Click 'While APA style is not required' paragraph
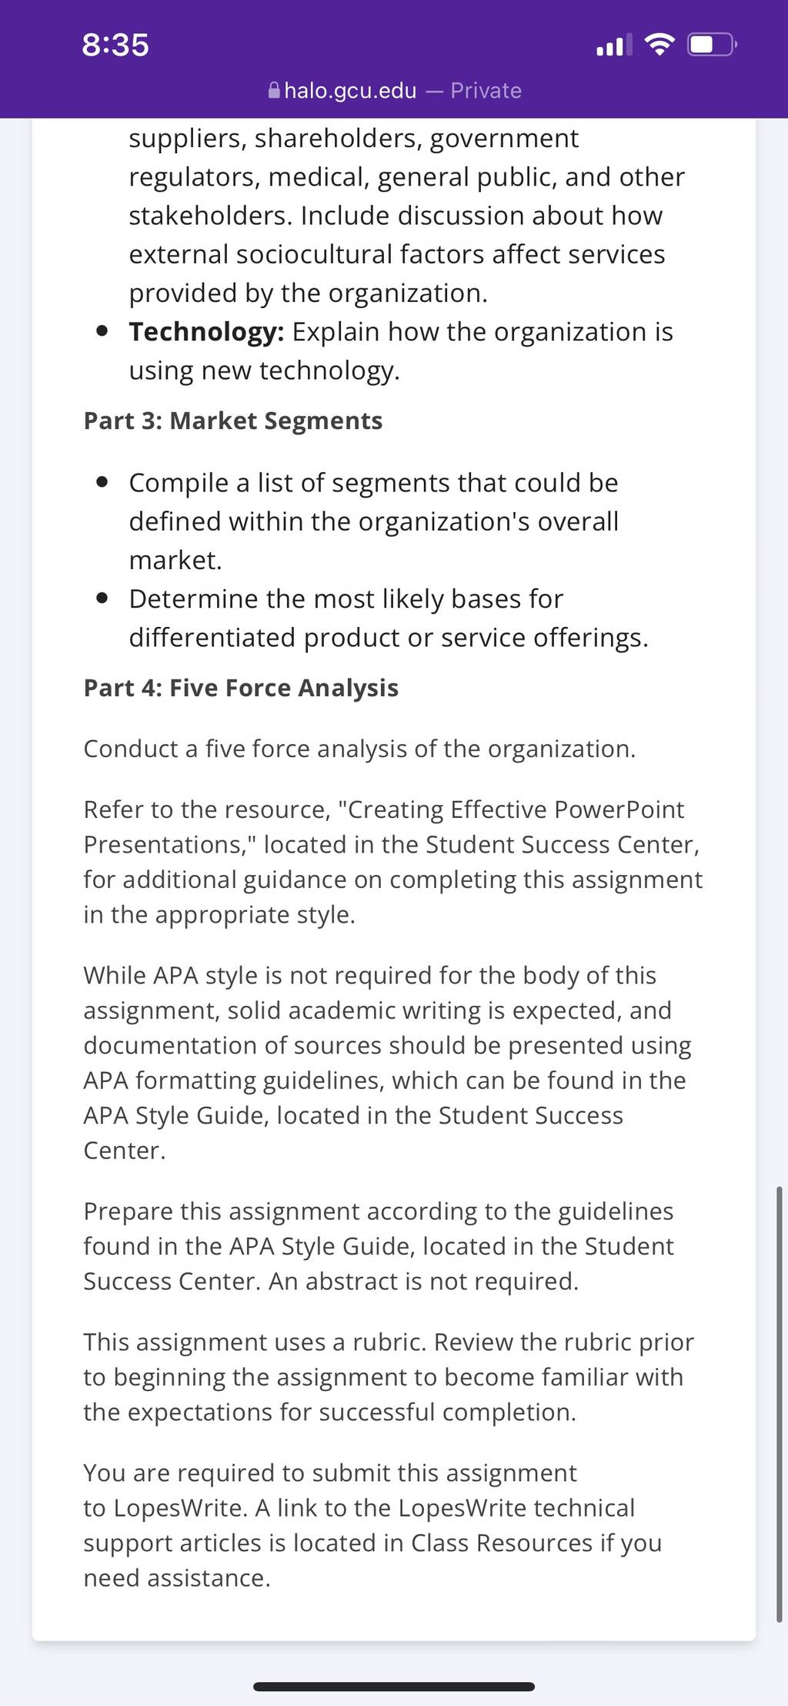This screenshot has height=1706, width=788. pos(387,1063)
